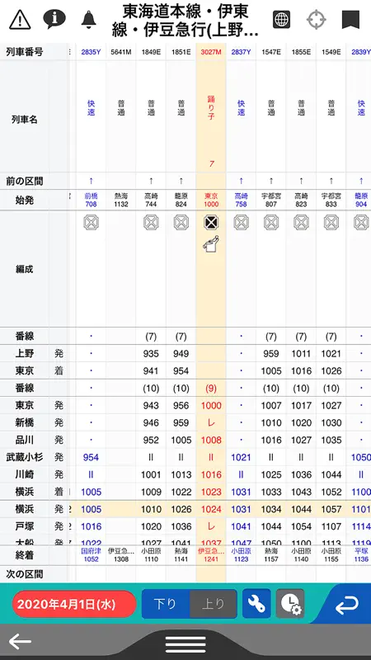Tap the previous section arrow for 1849E
371x660 pixels.
151,181
